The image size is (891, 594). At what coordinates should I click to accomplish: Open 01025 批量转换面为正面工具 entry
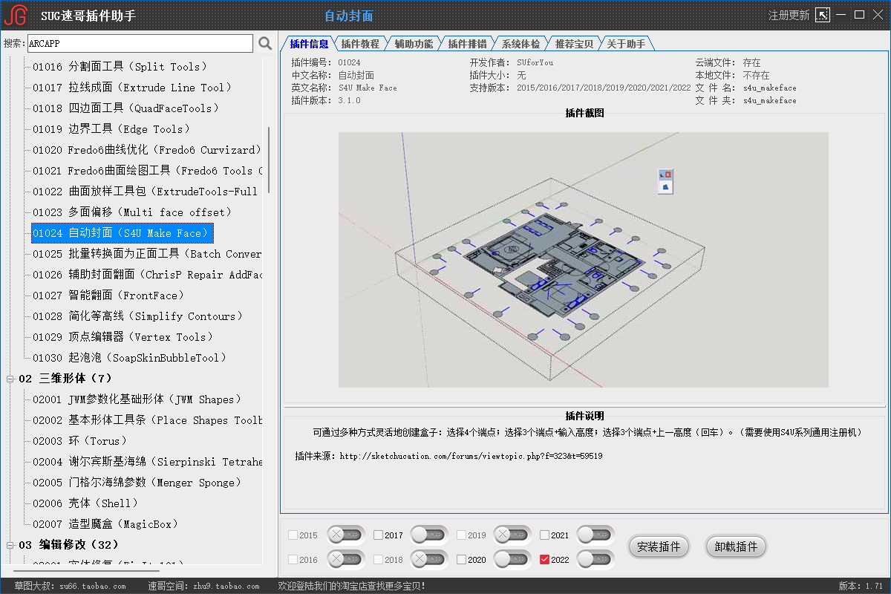coord(147,254)
